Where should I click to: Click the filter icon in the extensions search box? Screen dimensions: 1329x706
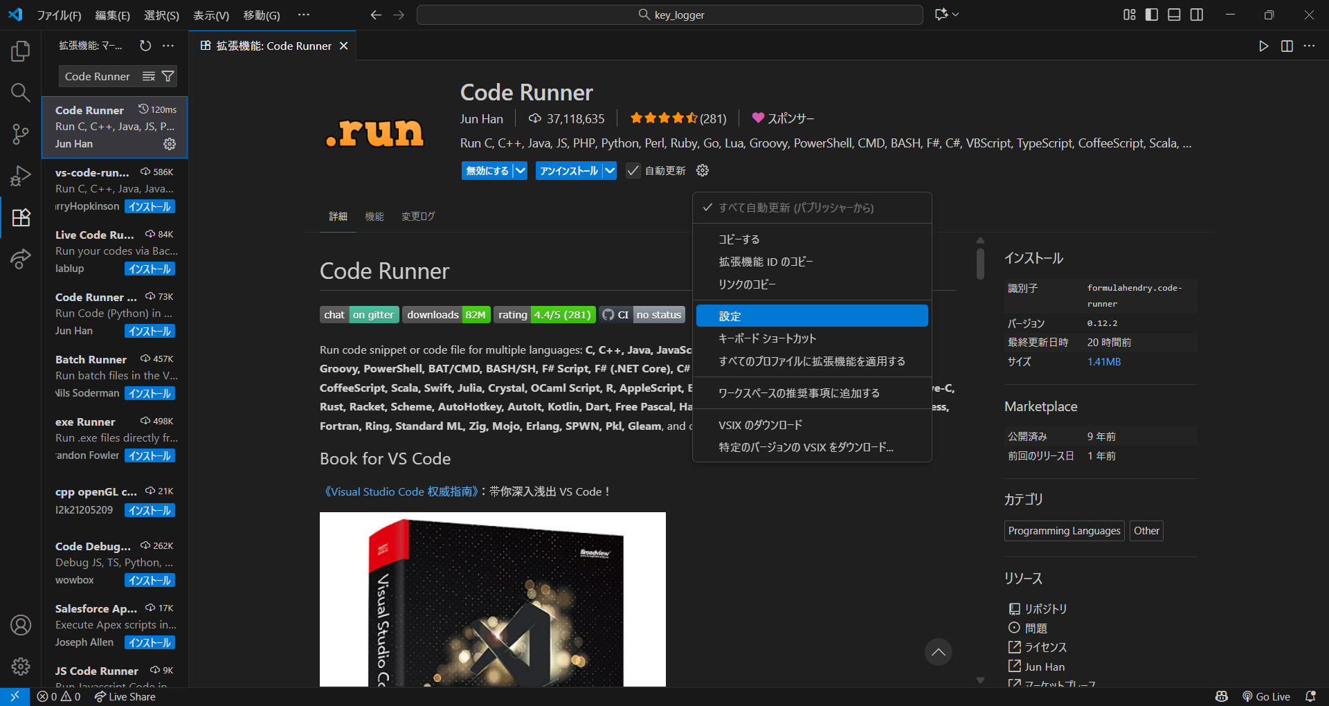(x=168, y=76)
